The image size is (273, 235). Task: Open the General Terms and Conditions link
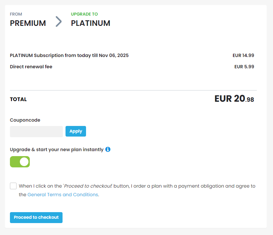point(63,195)
